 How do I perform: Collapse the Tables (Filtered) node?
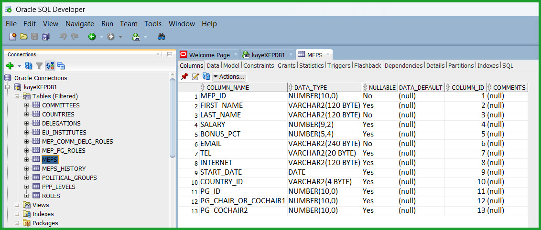(x=17, y=96)
